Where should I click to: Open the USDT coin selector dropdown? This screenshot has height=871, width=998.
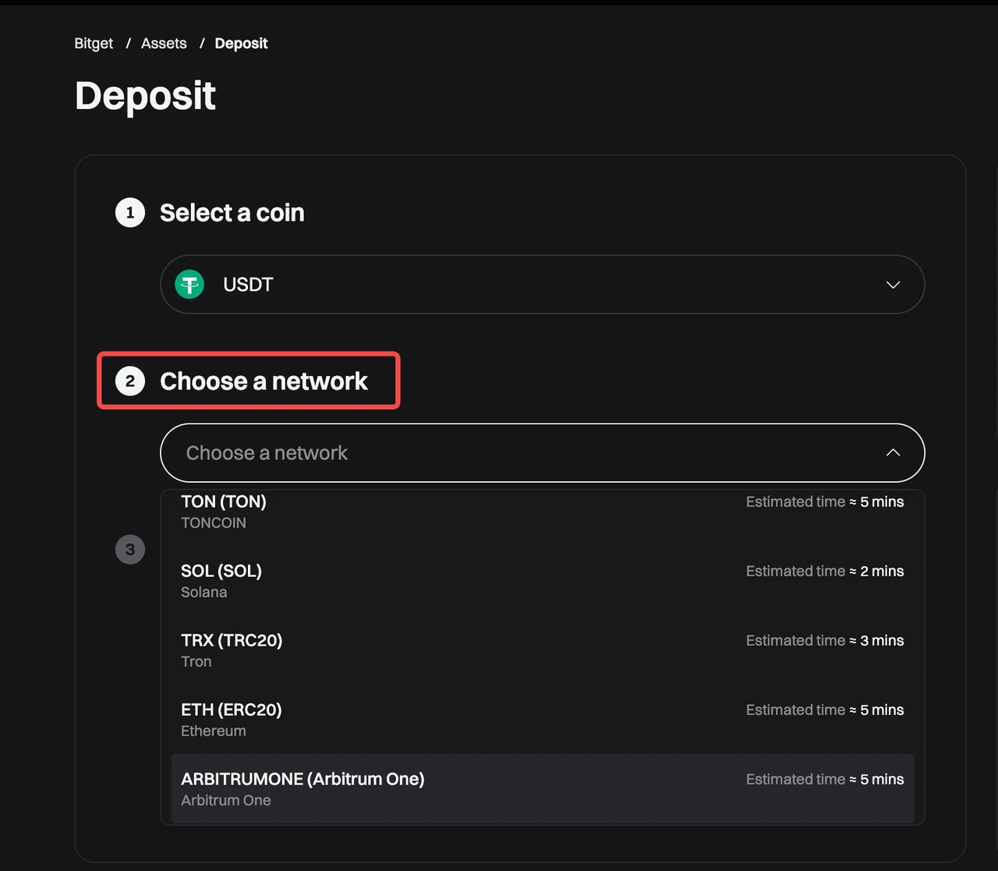(x=542, y=285)
